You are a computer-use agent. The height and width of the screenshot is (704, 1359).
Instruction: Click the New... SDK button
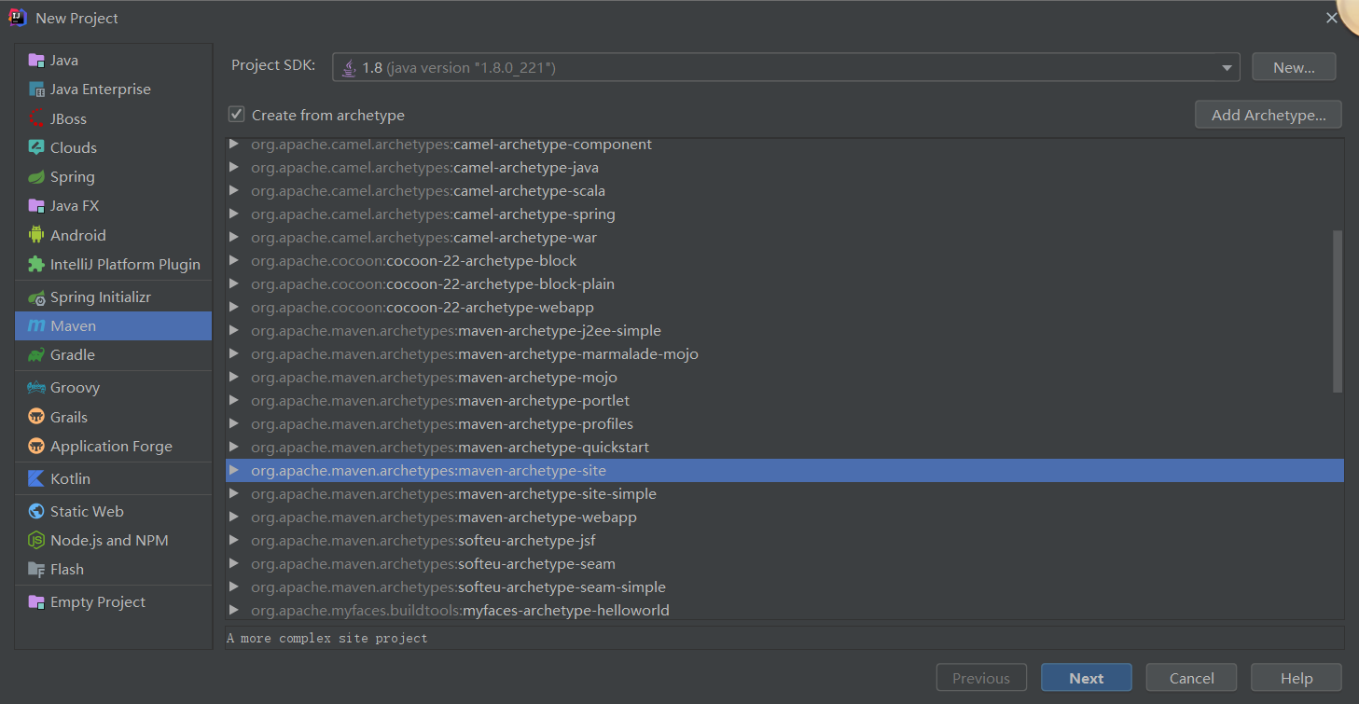(x=1294, y=67)
